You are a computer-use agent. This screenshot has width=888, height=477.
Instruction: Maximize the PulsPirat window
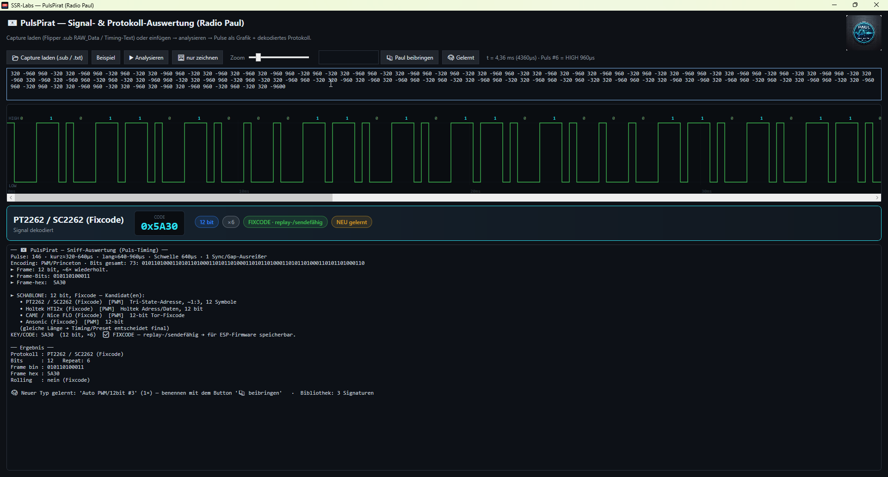point(855,5)
